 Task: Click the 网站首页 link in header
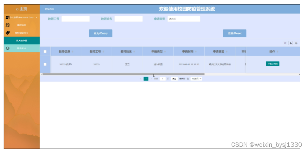point(49,9)
